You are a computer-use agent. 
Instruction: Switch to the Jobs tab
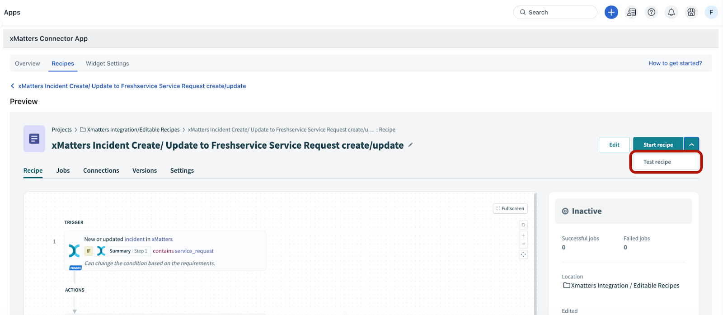63,170
